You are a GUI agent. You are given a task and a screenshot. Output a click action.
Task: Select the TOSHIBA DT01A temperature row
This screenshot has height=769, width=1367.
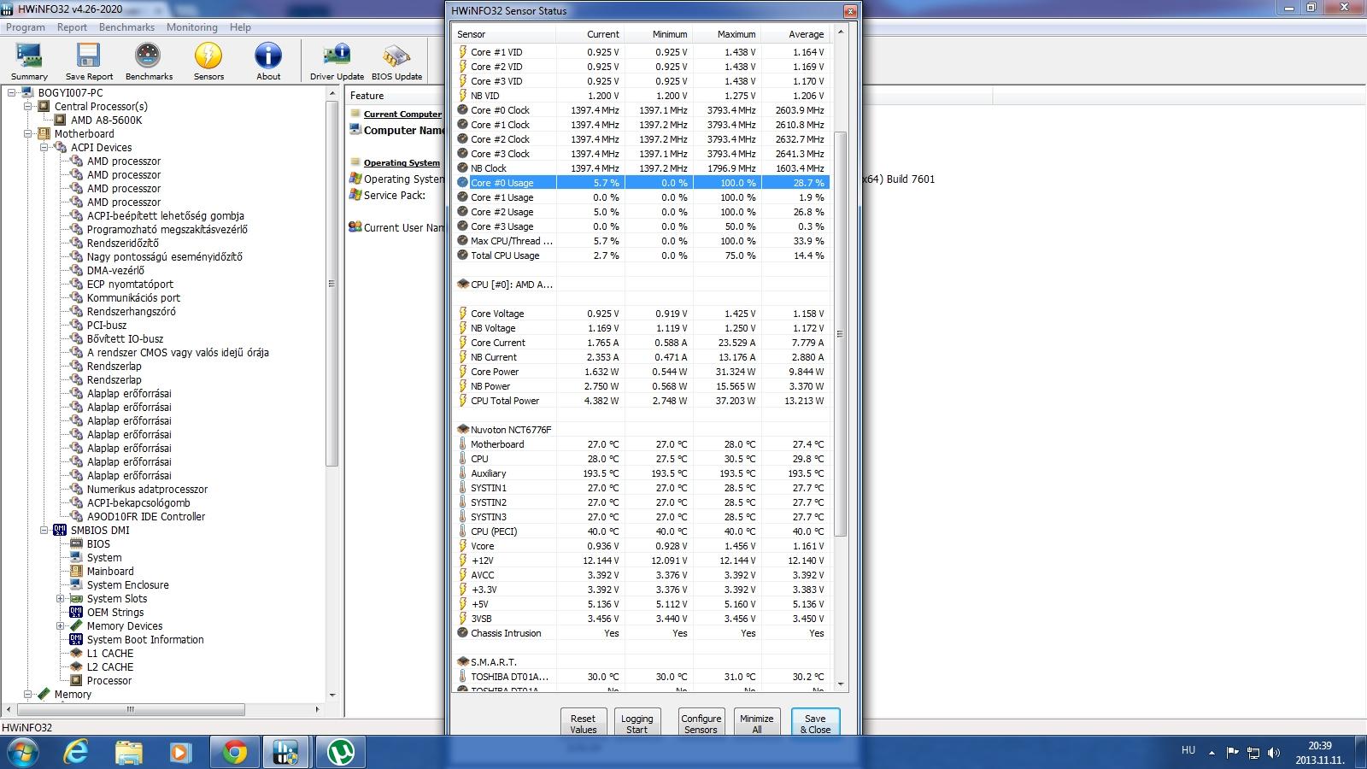[641, 677]
